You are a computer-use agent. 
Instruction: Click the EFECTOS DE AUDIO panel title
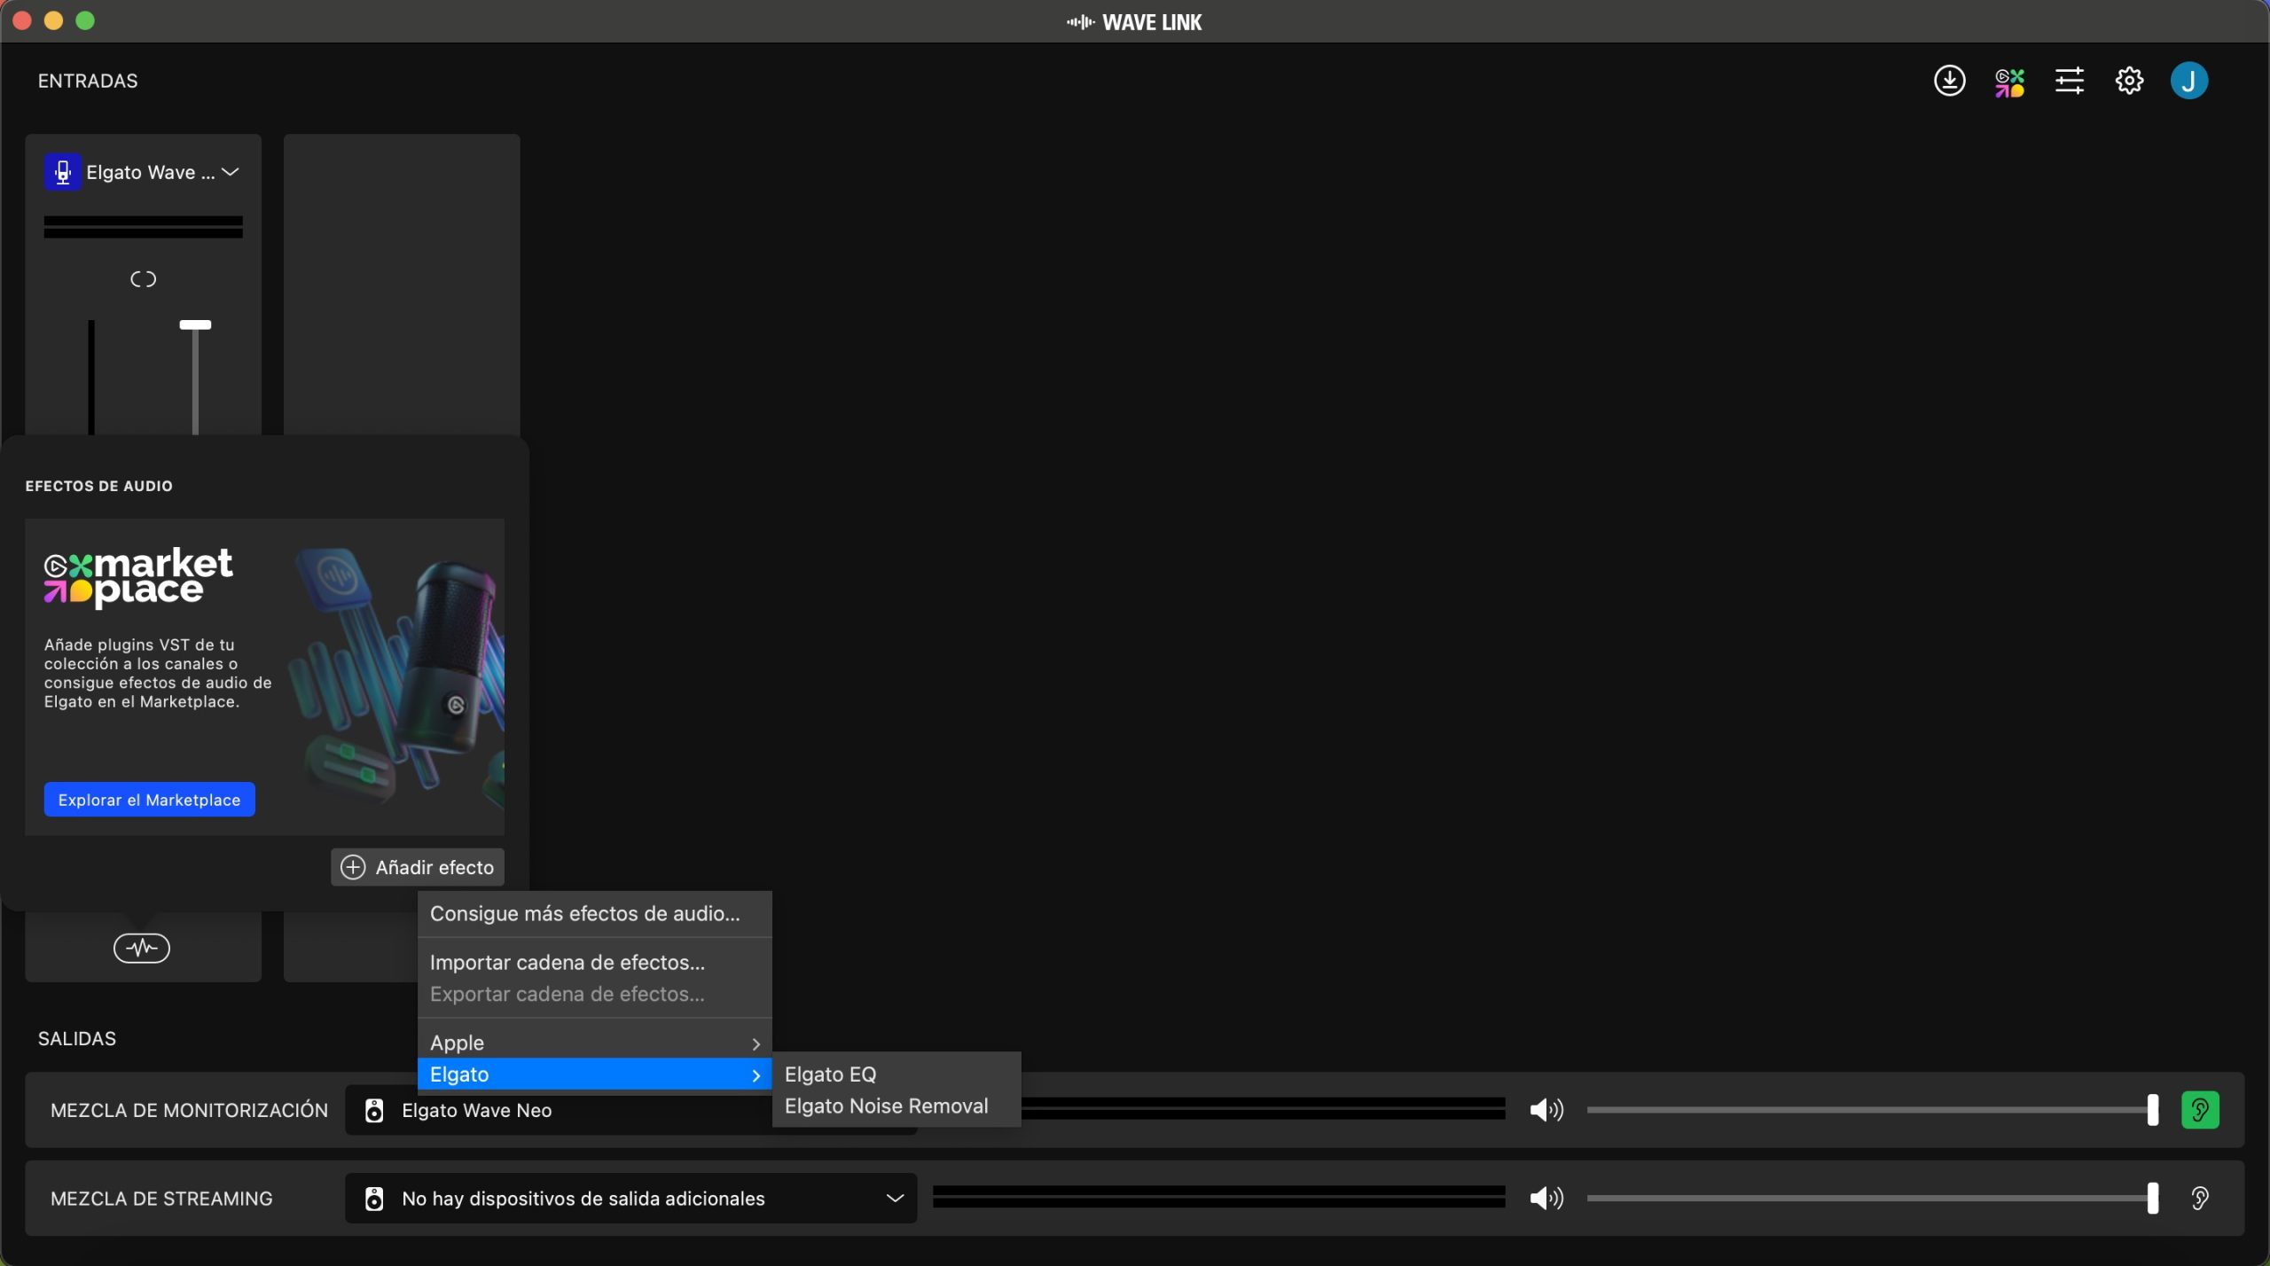click(98, 486)
